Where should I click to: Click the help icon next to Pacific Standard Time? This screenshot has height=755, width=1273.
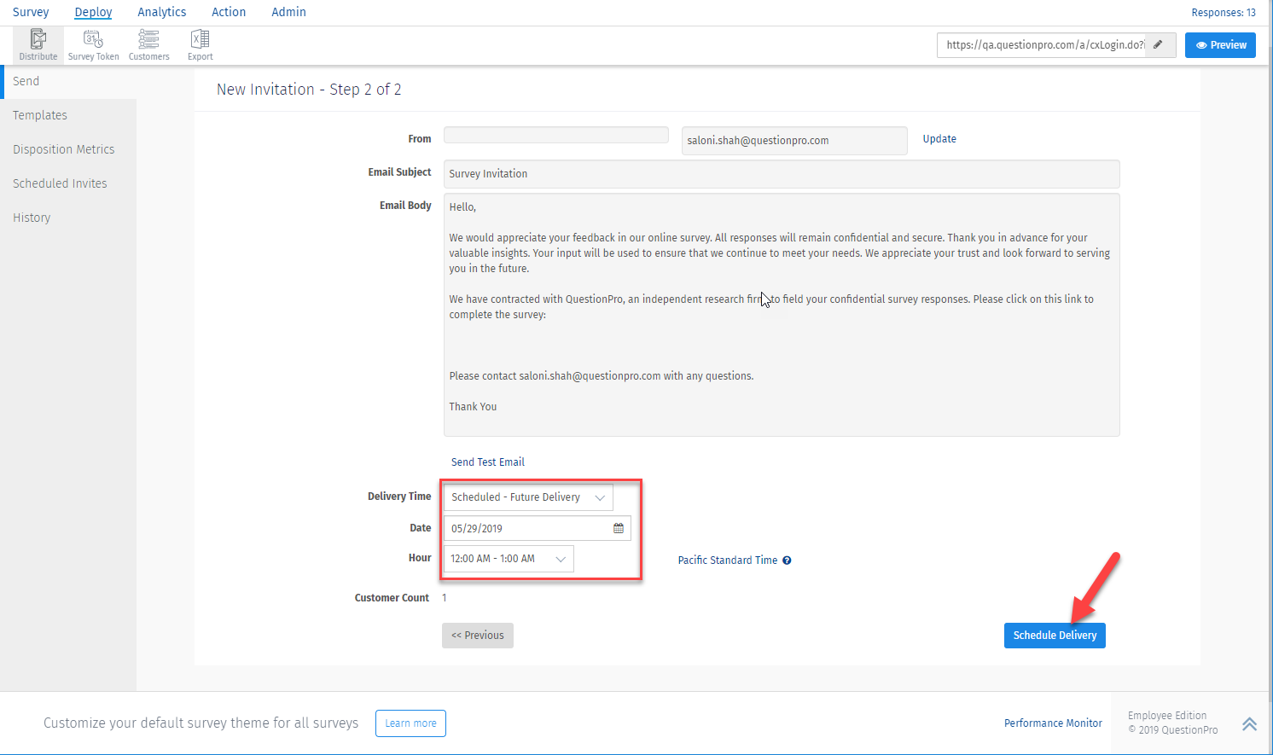(786, 560)
